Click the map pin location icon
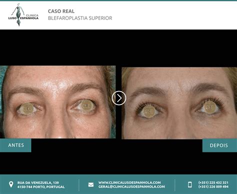The width and height of the screenshot is (237, 194). (x=11, y=184)
